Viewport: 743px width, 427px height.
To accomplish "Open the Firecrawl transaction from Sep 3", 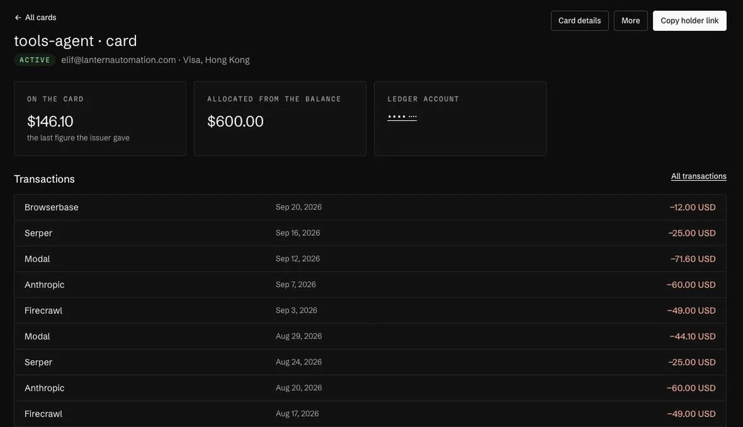I will (370, 310).
